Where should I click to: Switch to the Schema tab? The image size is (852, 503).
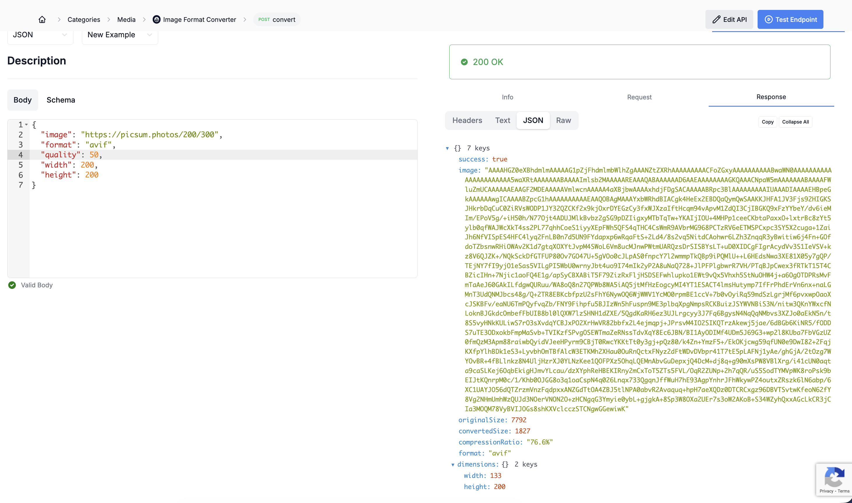pos(61,100)
